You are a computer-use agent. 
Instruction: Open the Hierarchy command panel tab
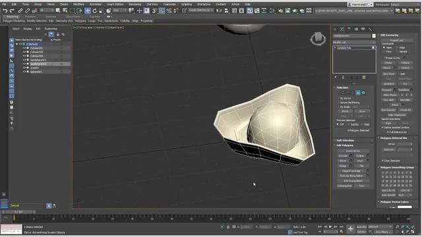click(349, 29)
